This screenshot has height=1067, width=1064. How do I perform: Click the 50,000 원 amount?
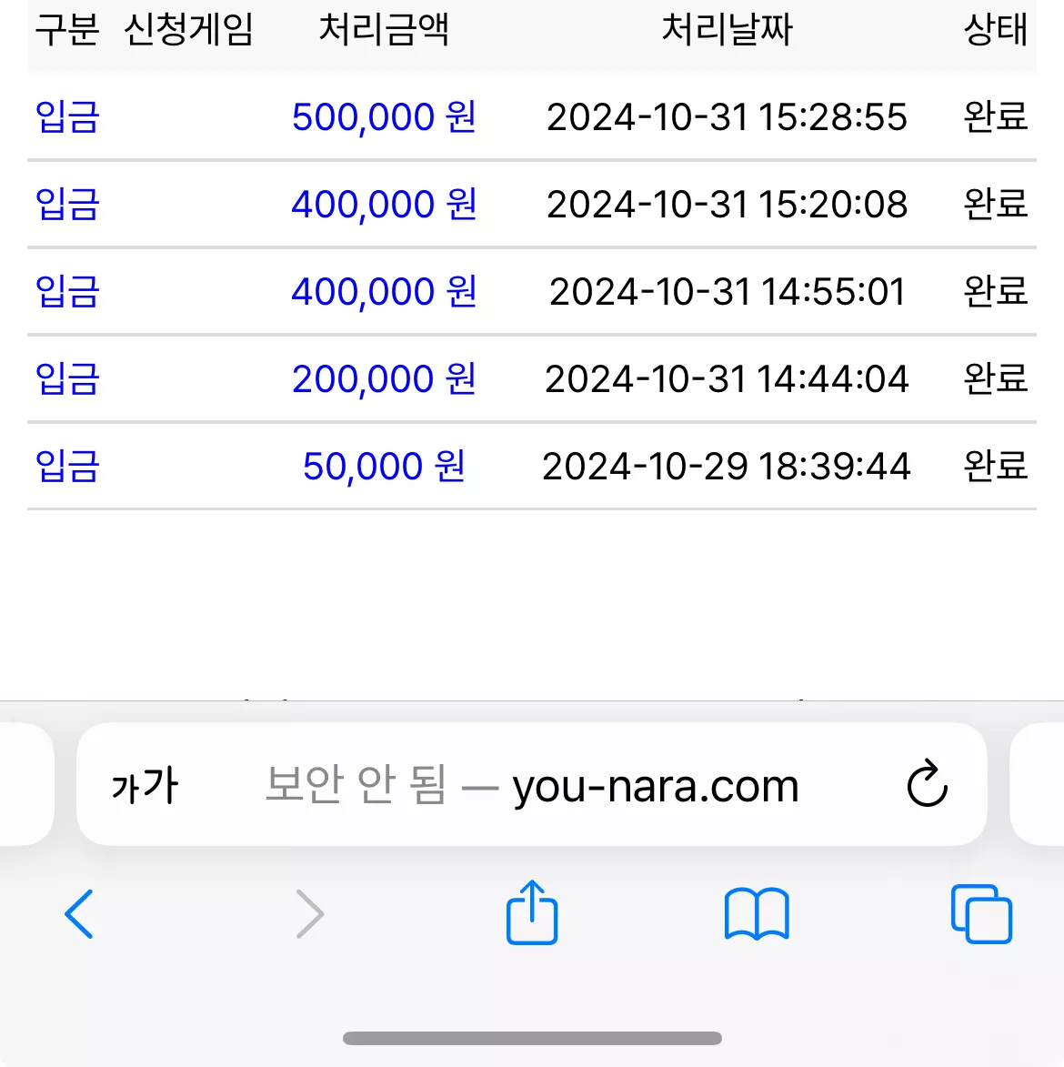384,466
